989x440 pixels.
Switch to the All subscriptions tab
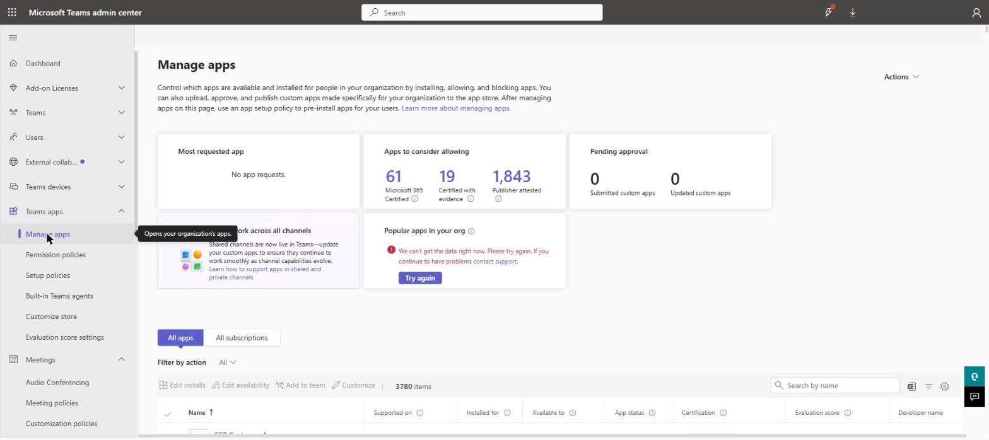pyautogui.click(x=242, y=338)
